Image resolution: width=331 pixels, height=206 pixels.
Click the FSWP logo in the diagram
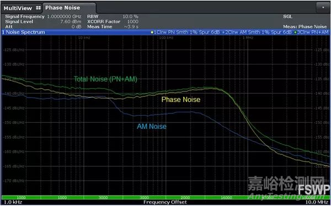pos(314,190)
